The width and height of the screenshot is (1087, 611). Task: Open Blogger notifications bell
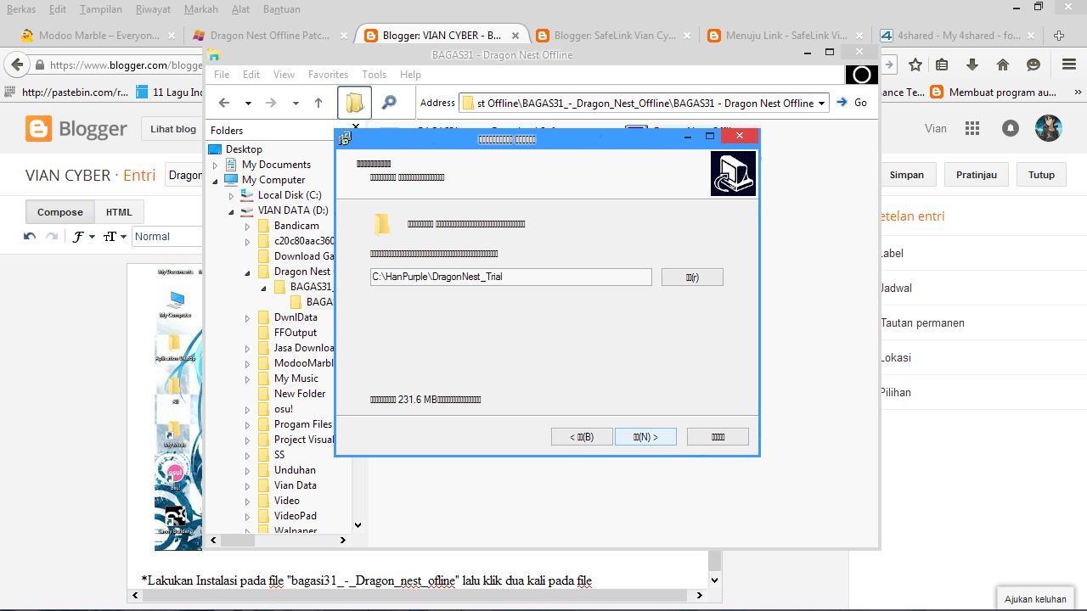1011,128
